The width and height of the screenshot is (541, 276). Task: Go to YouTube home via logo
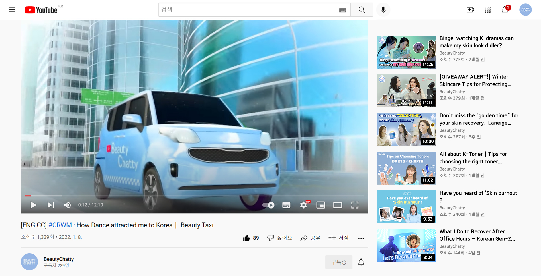[x=41, y=10]
